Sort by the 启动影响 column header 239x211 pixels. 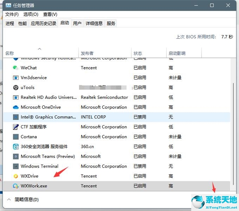click(184, 53)
